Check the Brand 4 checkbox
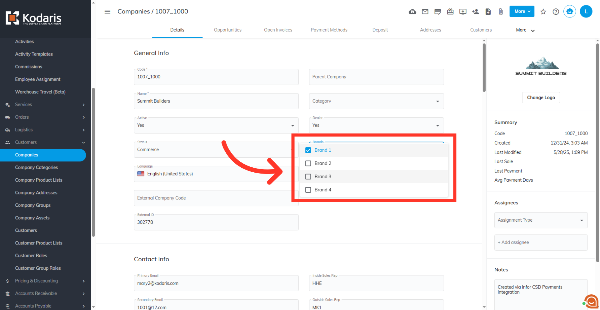Image resolution: width=600 pixels, height=310 pixels. tap(308, 190)
